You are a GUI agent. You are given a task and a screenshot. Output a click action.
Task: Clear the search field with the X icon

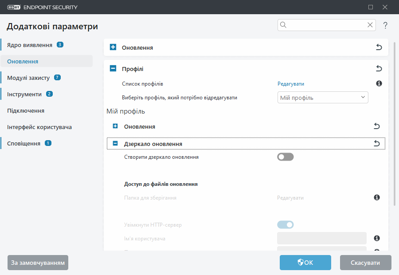tap(370, 25)
